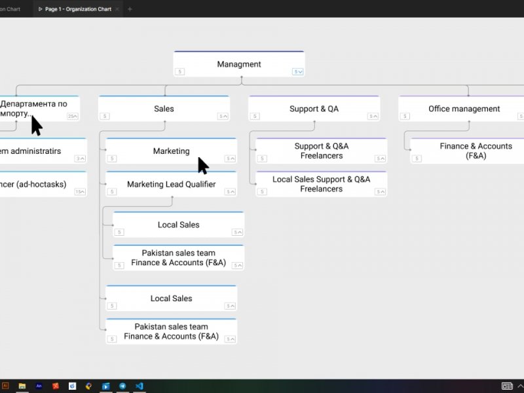Screen dimensions: 524x393
Task: Show hidden system tray icons
Action: click(x=520, y=386)
